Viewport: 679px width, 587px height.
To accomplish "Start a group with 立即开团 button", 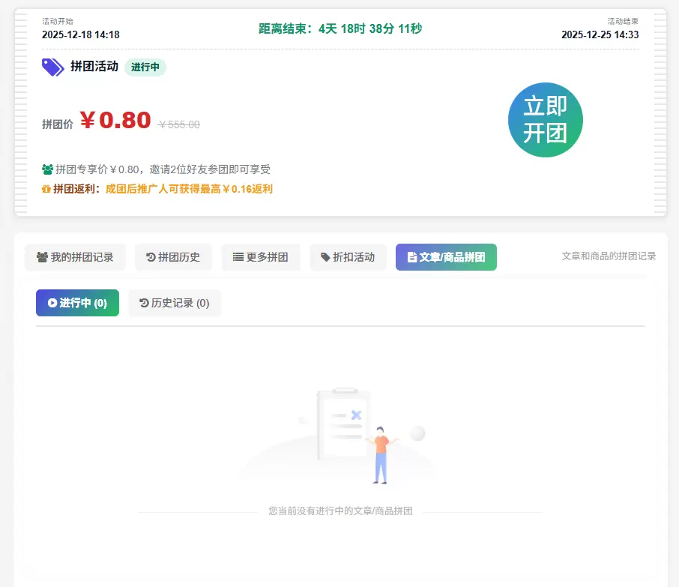I will coord(545,120).
